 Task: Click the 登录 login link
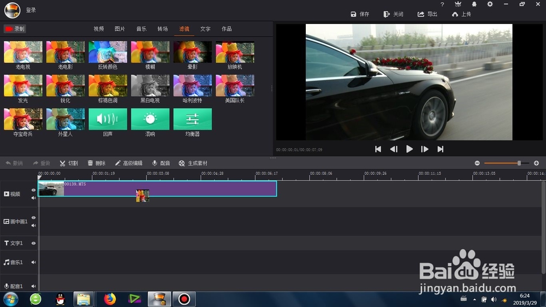pos(31,10)
